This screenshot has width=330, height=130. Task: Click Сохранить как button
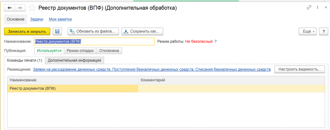(142, 31)
